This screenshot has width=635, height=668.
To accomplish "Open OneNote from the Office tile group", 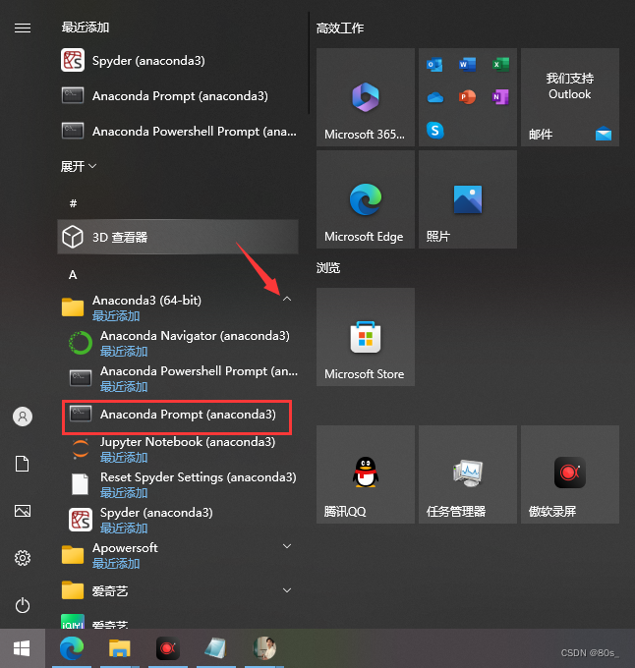I will click(500, 97).
